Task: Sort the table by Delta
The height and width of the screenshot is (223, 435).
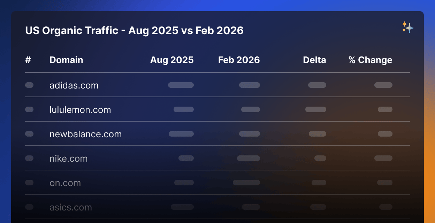Action: (x=314, y=60)
